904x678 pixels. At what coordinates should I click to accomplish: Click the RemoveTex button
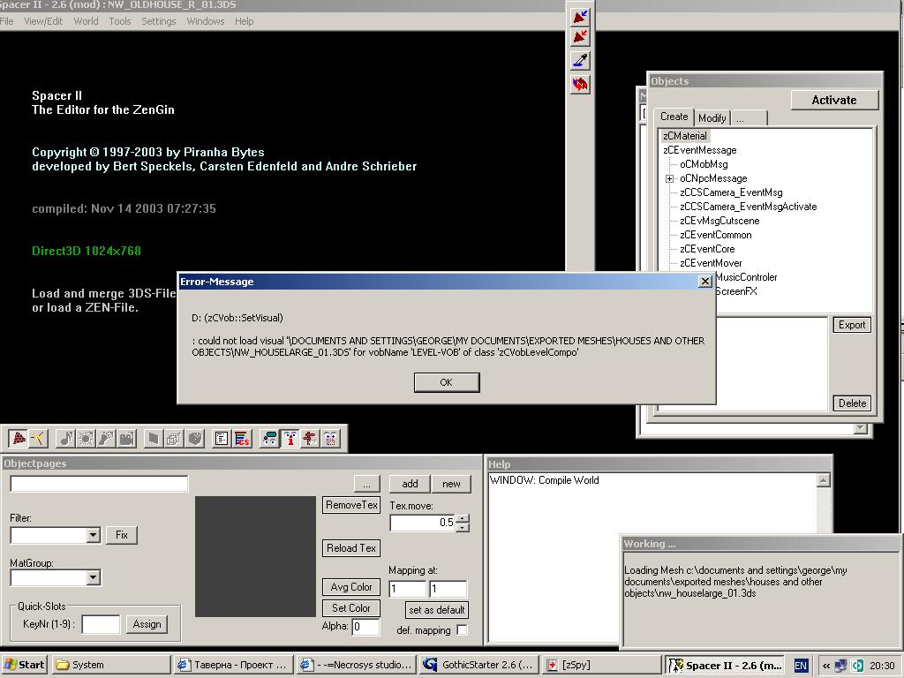click(351, 504)
